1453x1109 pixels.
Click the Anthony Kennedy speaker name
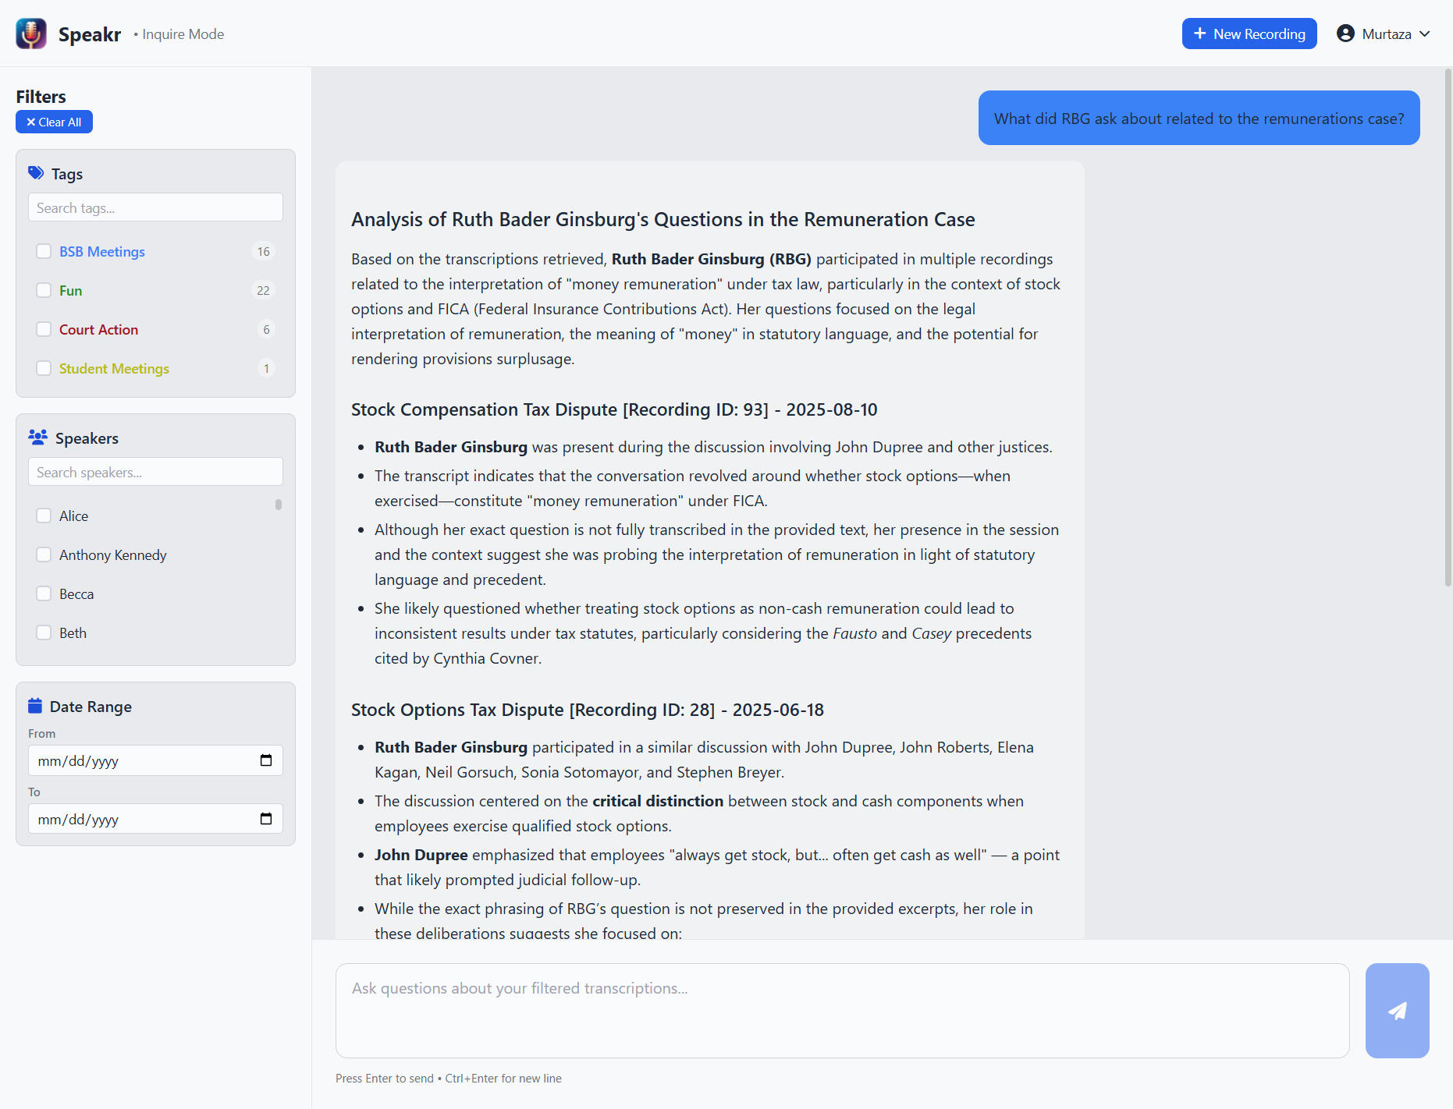(x=113, y=554)
